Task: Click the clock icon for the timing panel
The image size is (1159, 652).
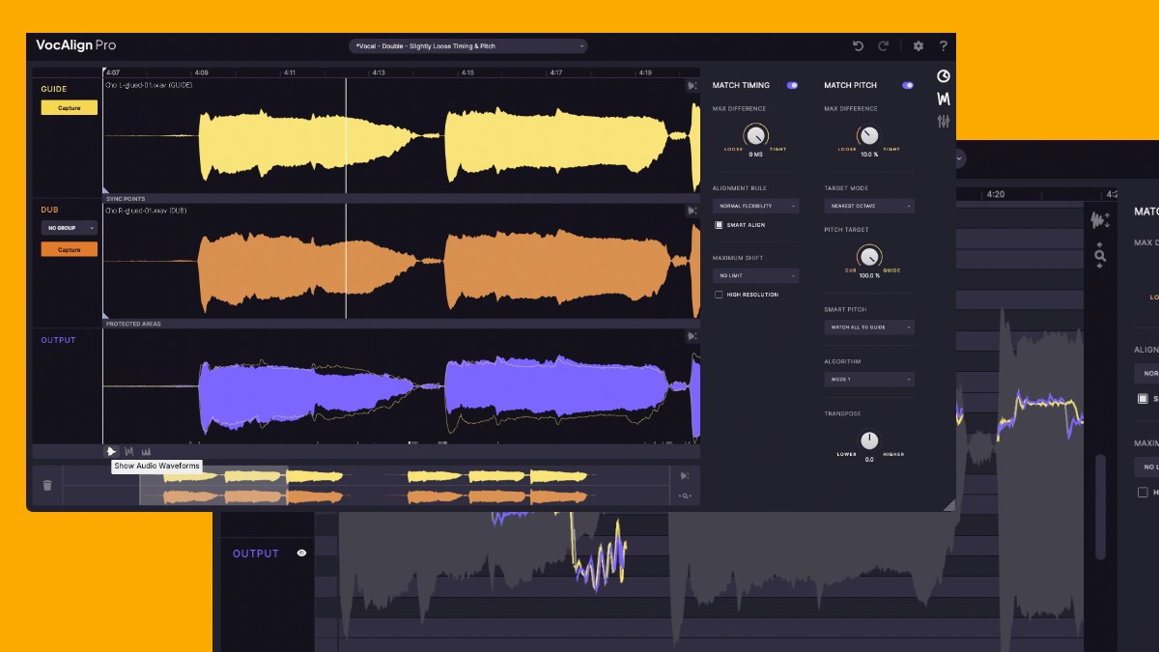Action: 944,76
